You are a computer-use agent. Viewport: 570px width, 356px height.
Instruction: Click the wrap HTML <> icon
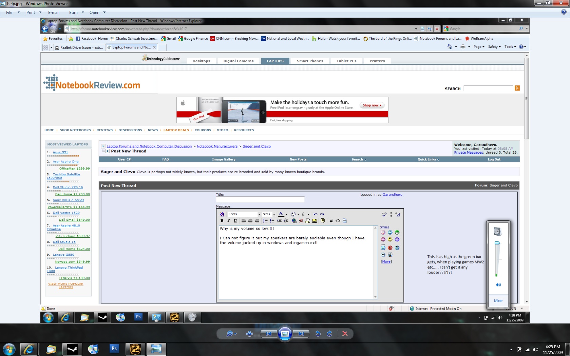click(x=338, y=221)
